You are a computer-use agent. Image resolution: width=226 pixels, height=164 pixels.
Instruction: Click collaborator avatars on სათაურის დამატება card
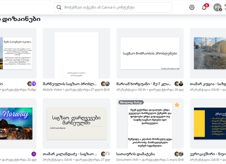tap(179, 154)
